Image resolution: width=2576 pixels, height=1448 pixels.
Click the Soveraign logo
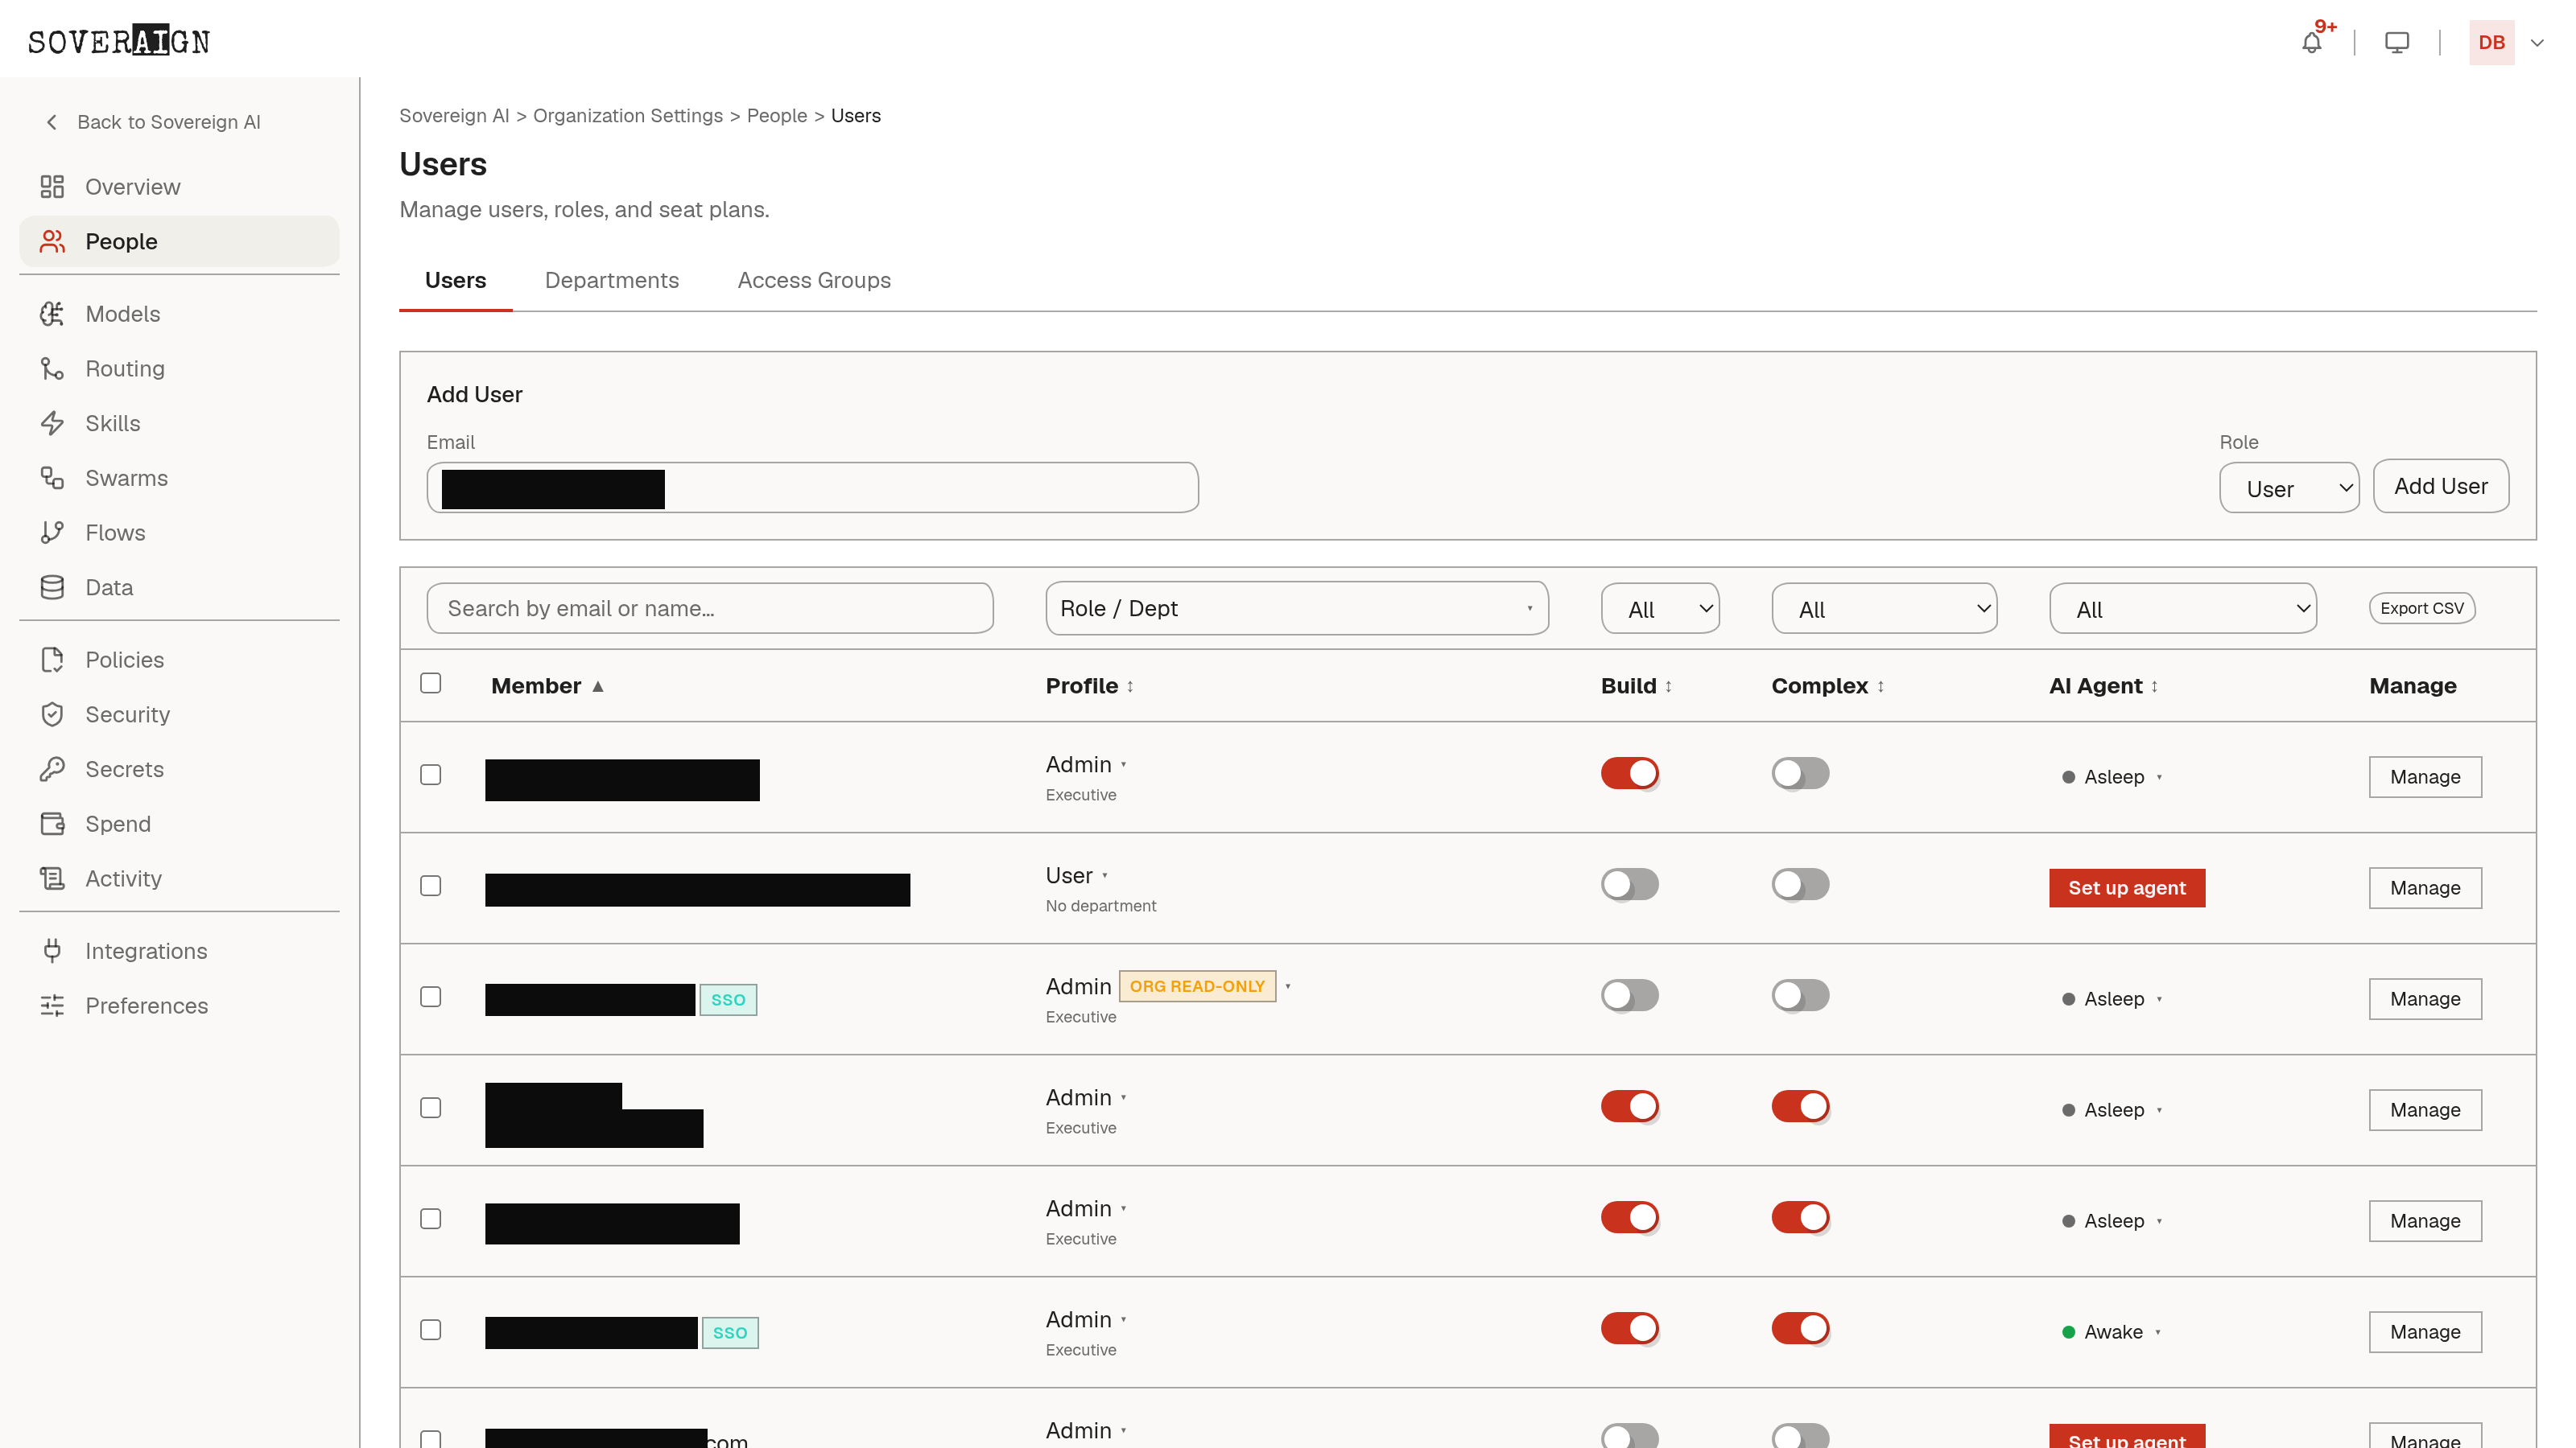(x=119, y=41)
